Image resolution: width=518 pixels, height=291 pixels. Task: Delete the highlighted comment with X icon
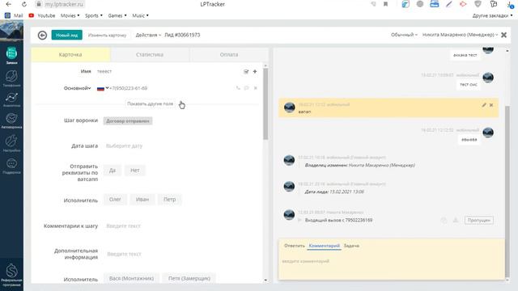[491, 105]
